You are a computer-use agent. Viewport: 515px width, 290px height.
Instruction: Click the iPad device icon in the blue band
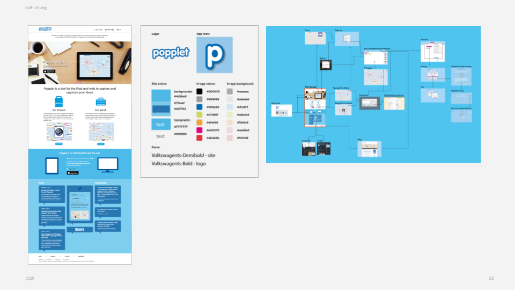click(52, 166)
